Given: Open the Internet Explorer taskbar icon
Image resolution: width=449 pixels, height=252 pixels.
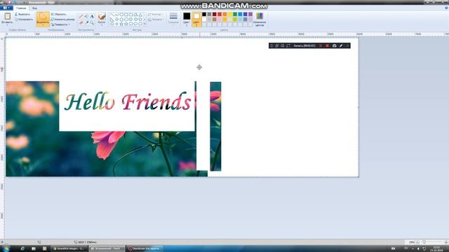Looking at the screenshot, I should click(22, 248).
